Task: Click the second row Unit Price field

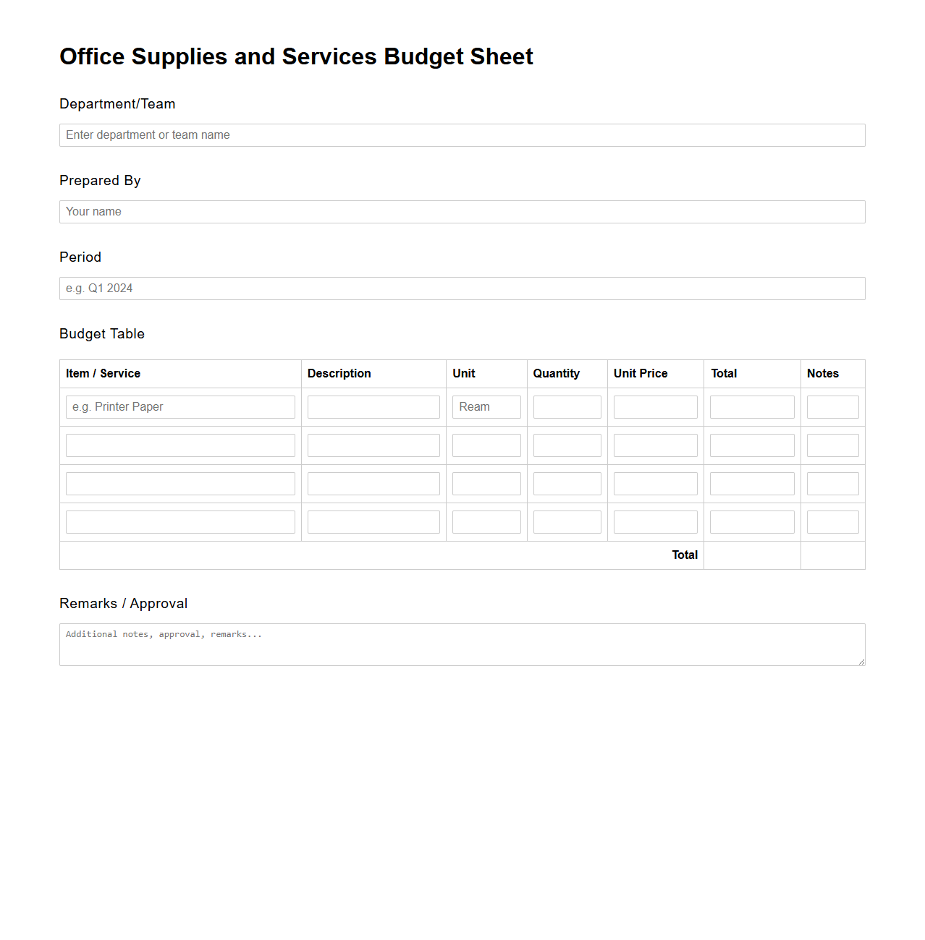Action: pos(655,445)
